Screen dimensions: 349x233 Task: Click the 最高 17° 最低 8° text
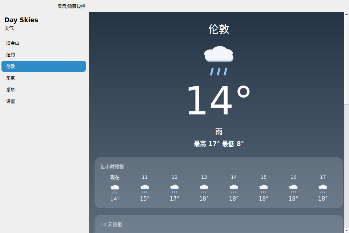coord(219,144)
